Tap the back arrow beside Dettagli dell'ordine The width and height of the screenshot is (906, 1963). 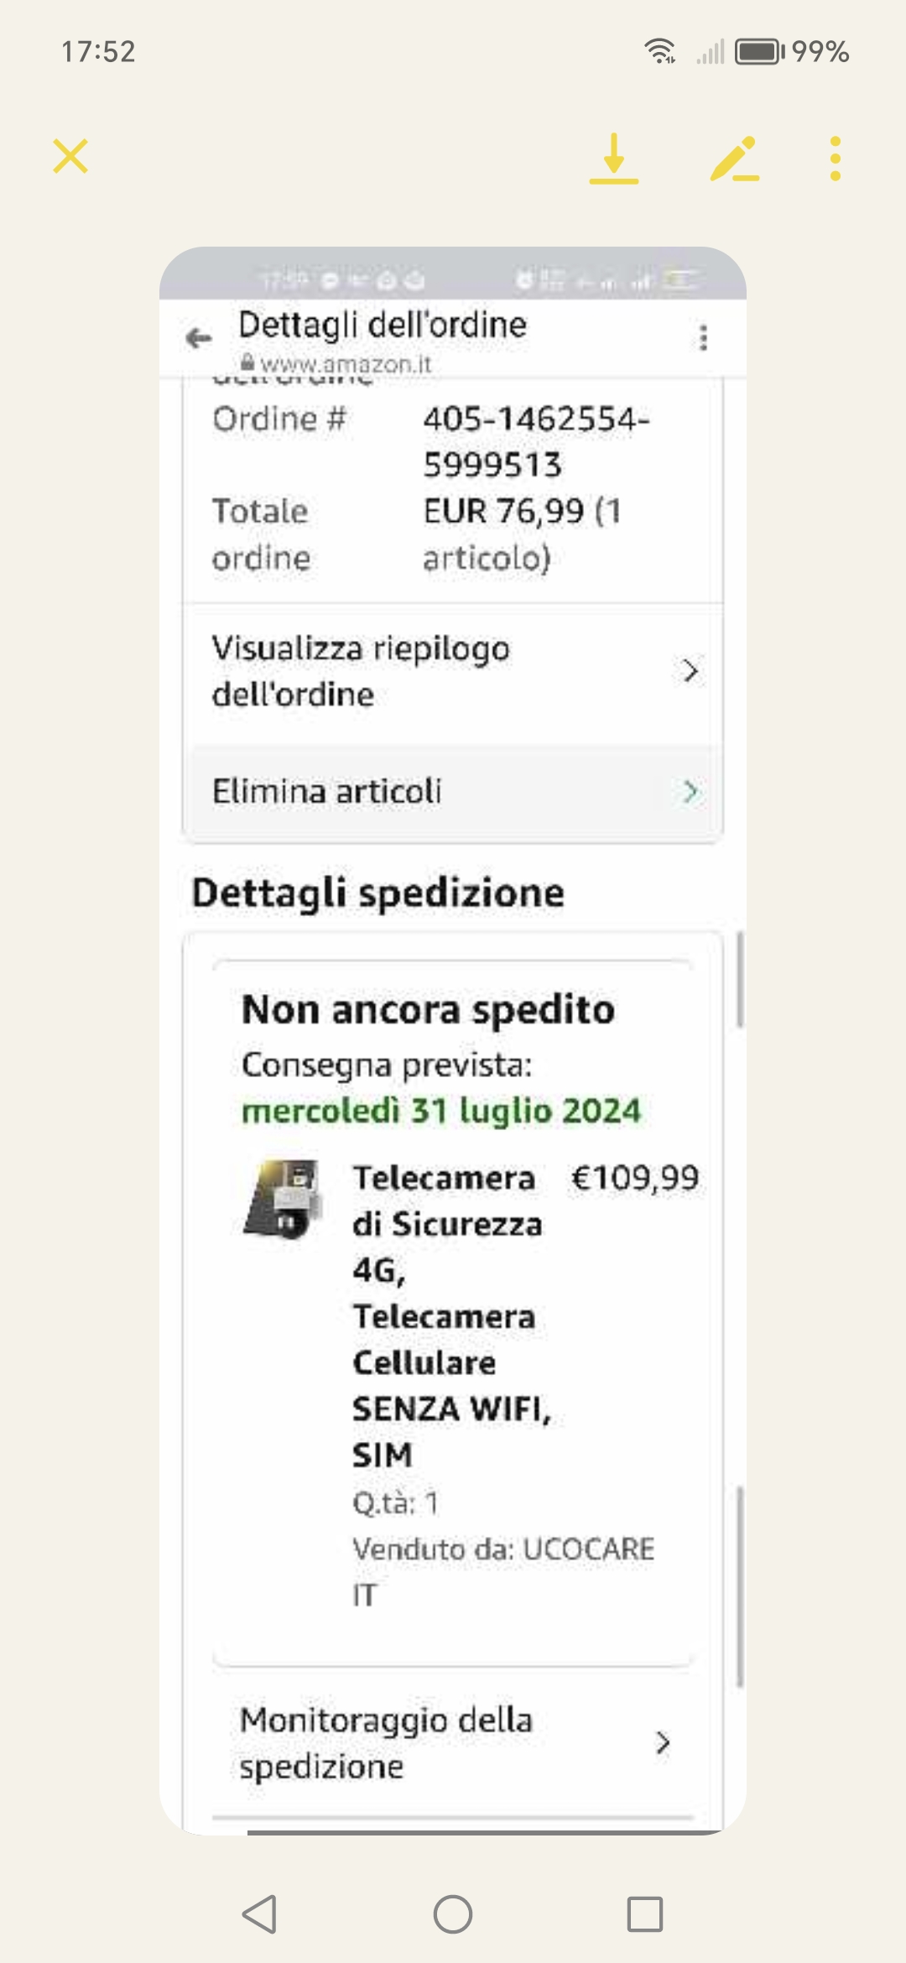tap(199, 338)
